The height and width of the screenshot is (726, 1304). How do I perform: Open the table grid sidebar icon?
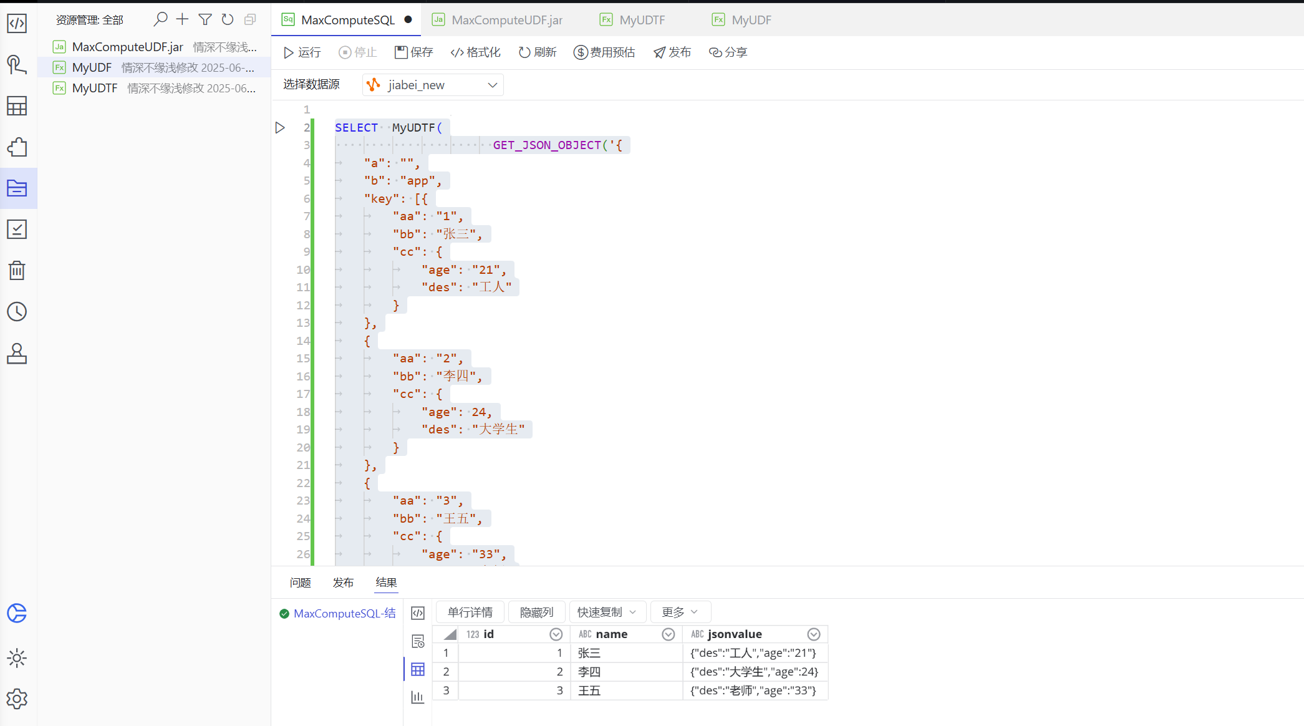tap(17, 106)
